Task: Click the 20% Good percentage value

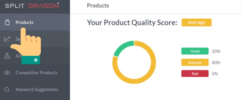Action: [x=216, y=51]
